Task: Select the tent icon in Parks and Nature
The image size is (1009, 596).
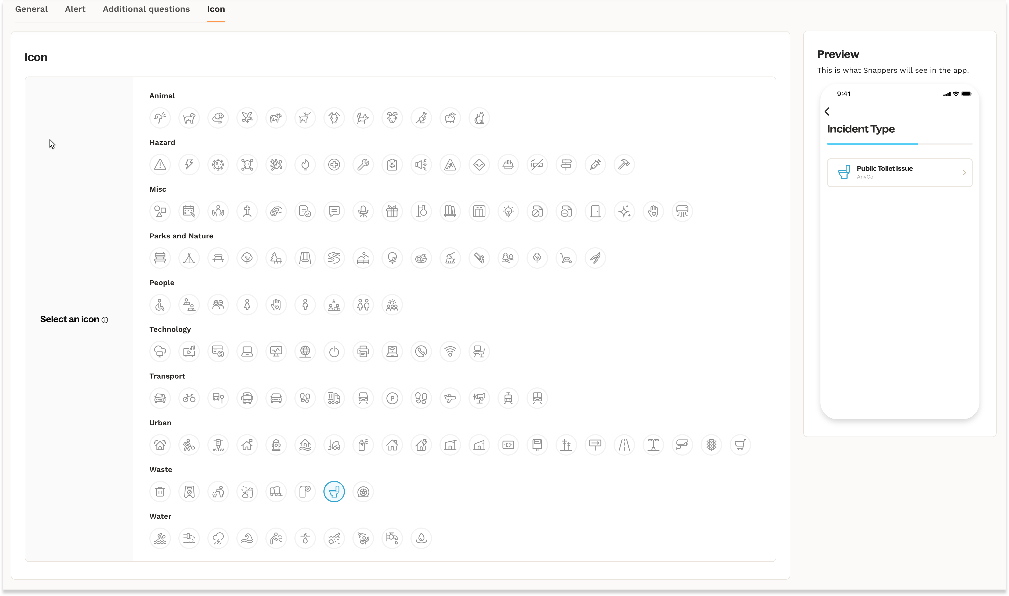Action: pos(189,258)
